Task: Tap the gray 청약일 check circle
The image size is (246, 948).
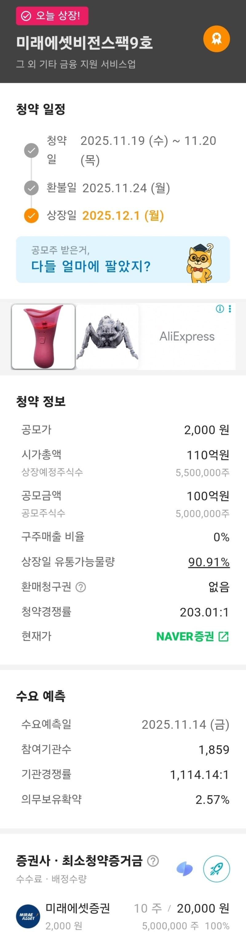Action: point(31,150)
